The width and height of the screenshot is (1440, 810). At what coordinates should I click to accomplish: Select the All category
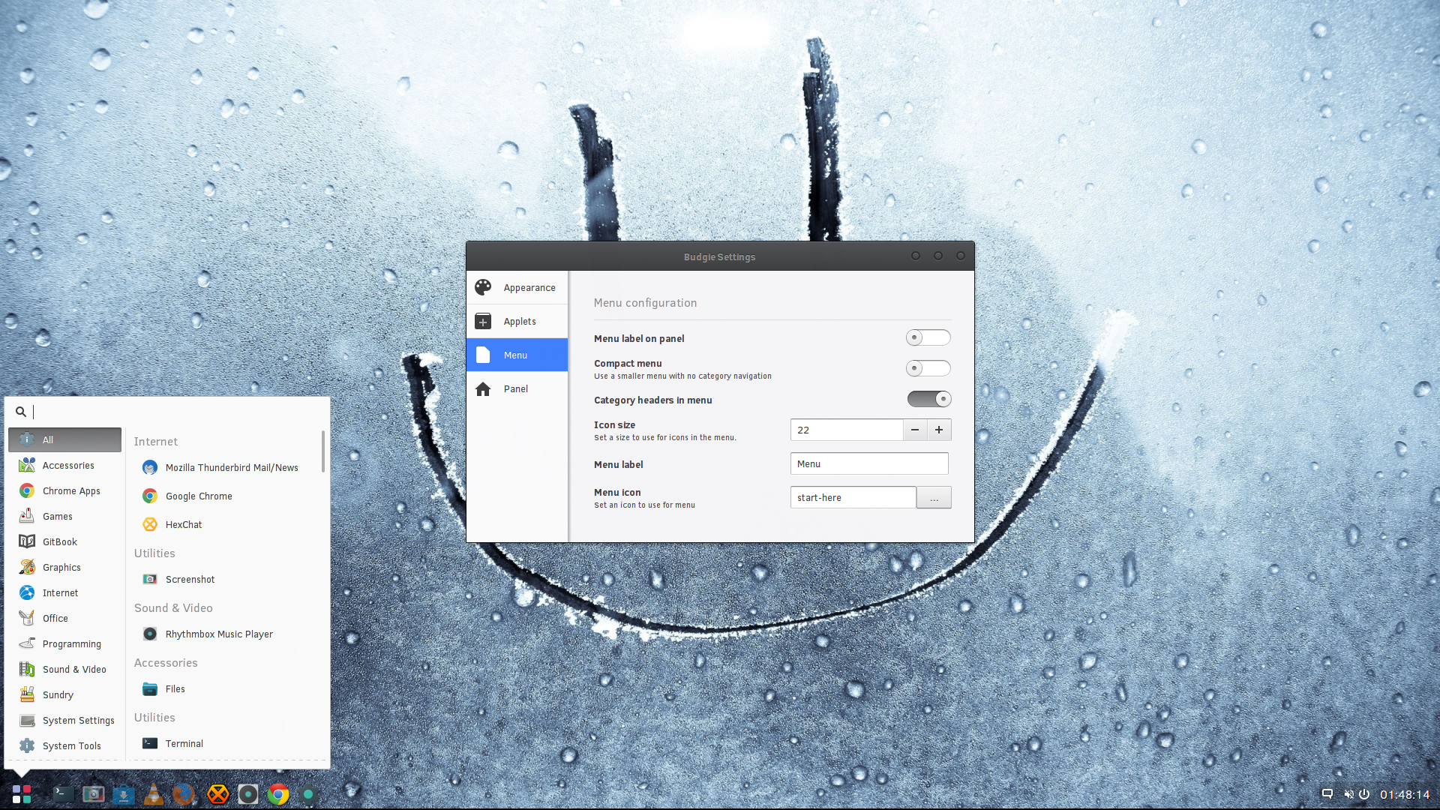click(64, 440)
